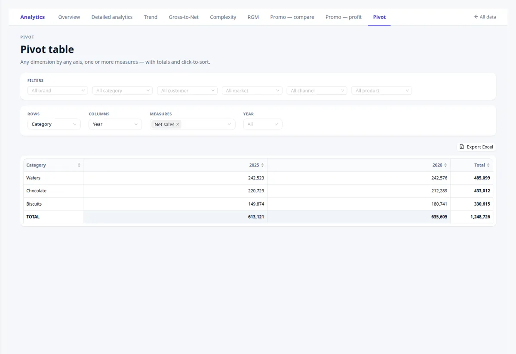Expand the Columns dropdown showing Year
Image resolution: width=516 pixels, height=354 pixels.
(115, 124)
